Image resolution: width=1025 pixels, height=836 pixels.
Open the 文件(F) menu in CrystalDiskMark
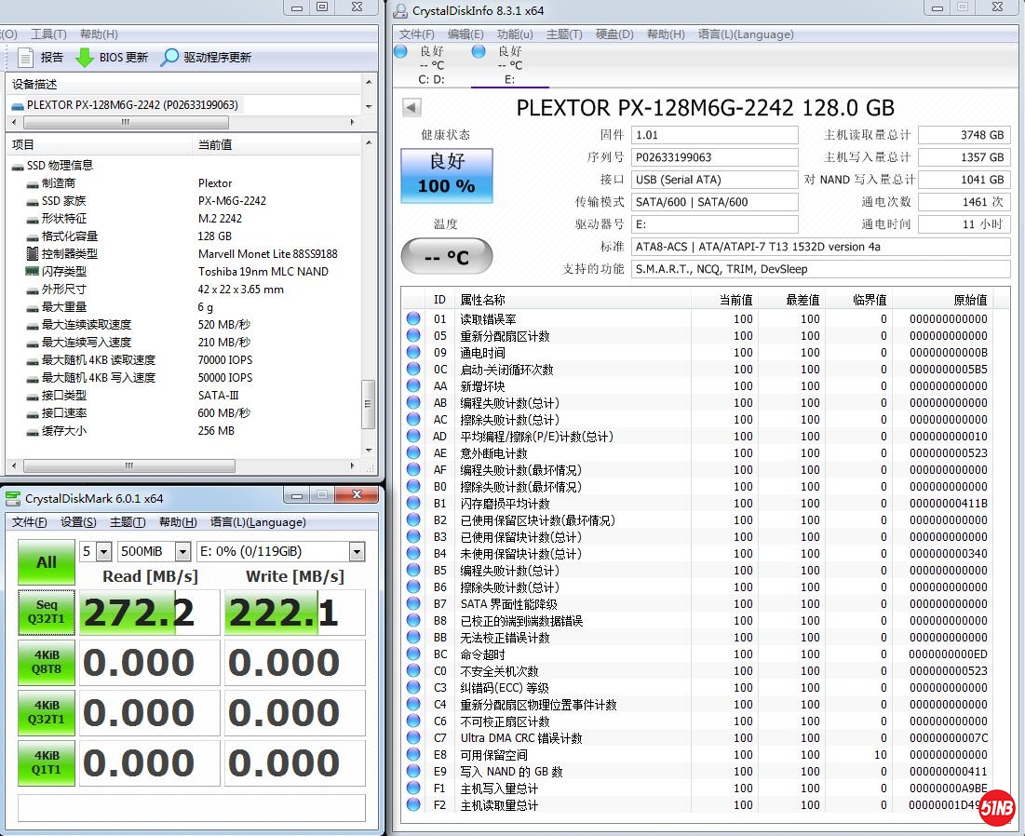30,521
